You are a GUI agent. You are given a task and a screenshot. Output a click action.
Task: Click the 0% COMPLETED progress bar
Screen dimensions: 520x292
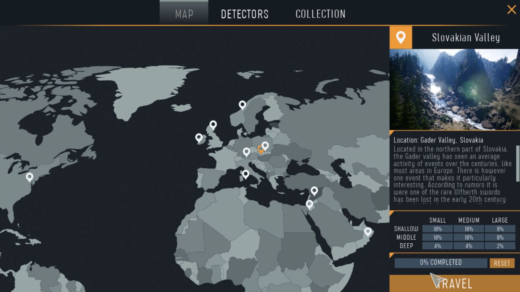[441, 263]
